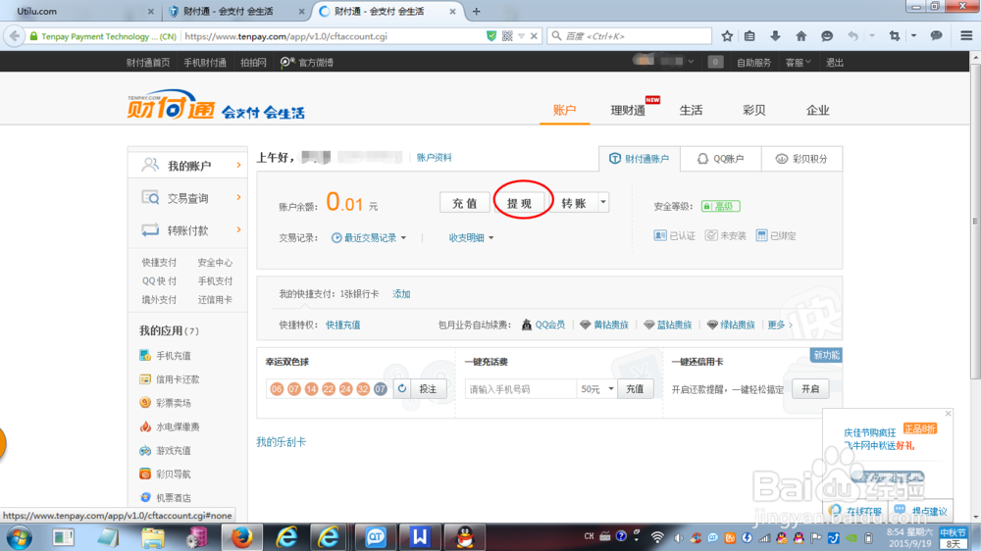Open the Firefox hamburger menu
Viewport: 981px width, 551px height.
point(966,36)
